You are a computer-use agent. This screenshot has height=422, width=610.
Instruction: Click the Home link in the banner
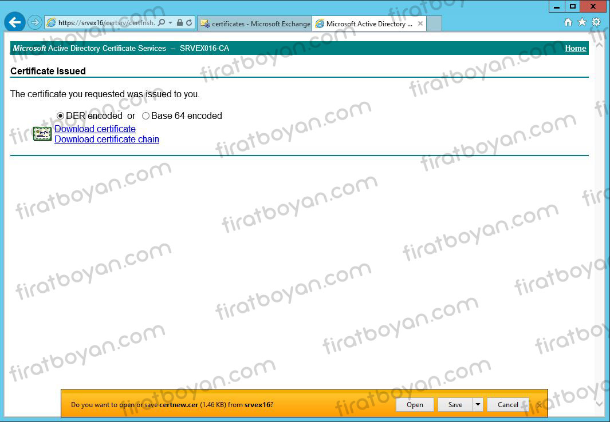(x=576, y=48)
